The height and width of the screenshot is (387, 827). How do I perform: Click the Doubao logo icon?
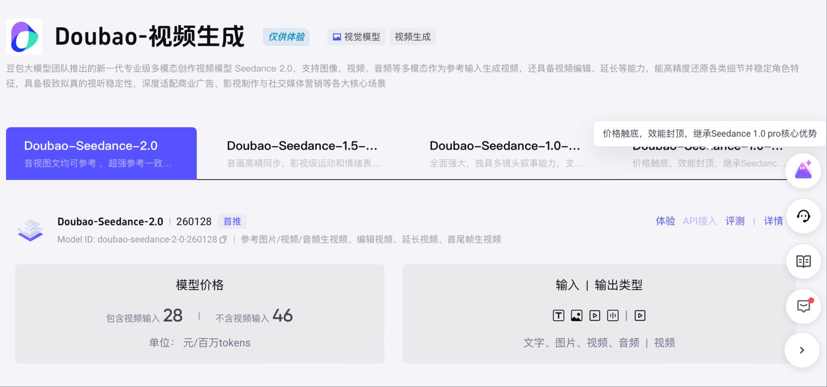click(24, 37)
